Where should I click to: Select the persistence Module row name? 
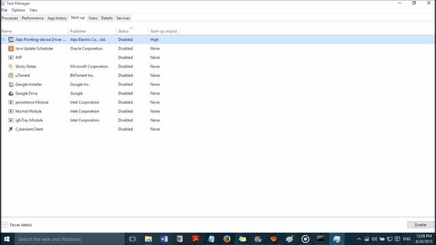pos(32,102)
